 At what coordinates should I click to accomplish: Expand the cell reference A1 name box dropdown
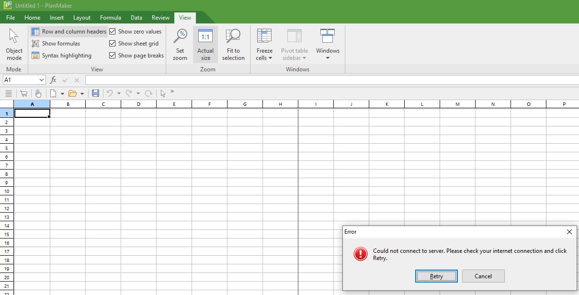(42, 80)
